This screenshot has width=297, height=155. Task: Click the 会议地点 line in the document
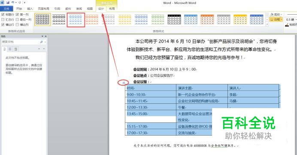pos(154,75)
